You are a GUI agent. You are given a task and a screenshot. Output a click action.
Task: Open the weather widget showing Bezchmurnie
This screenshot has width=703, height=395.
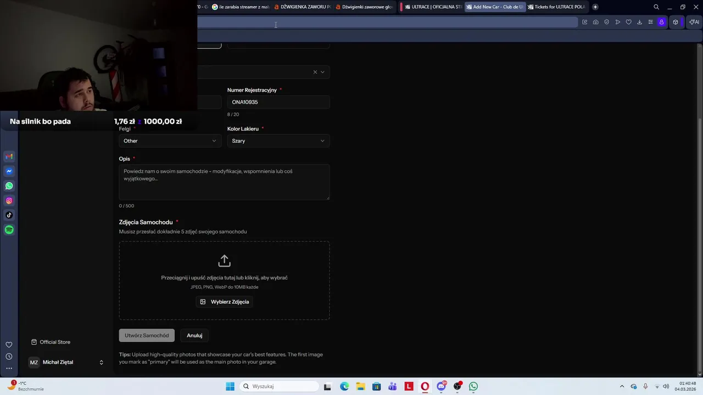click(x=25, y=386)
